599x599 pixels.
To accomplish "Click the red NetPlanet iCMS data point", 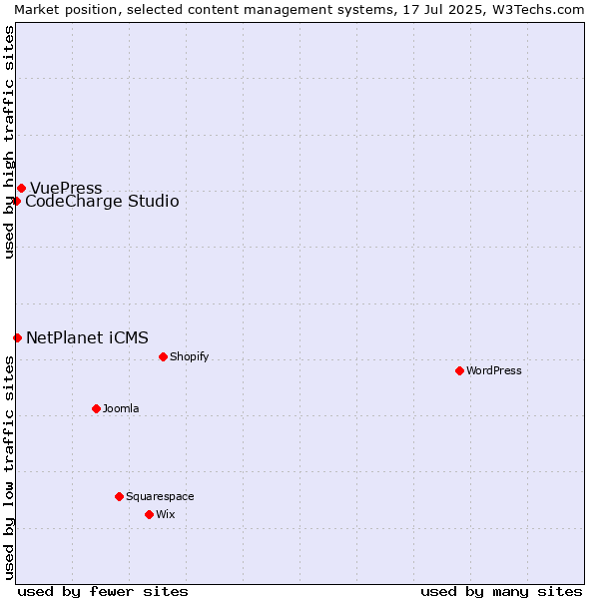I will tap(17, 337).
